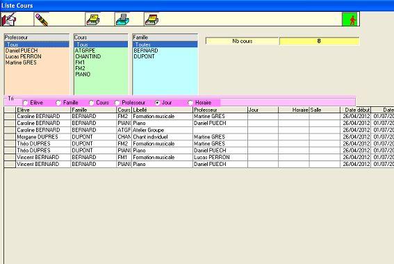Select the Jour sort radio button
394x264 pixels.
coord(157,103)
